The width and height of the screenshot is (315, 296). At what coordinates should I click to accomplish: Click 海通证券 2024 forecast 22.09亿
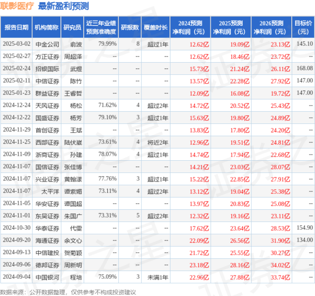pyautogui.click(x=199, y=240)
